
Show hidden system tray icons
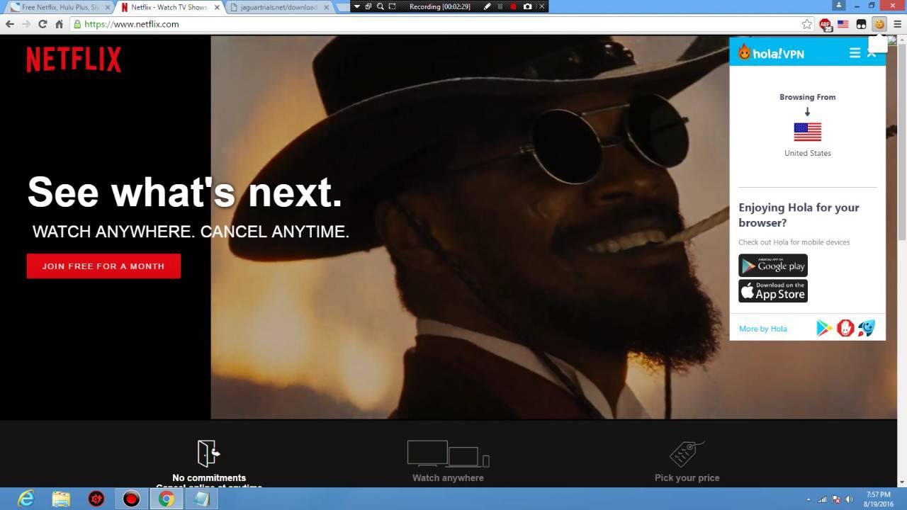(809, 499)
